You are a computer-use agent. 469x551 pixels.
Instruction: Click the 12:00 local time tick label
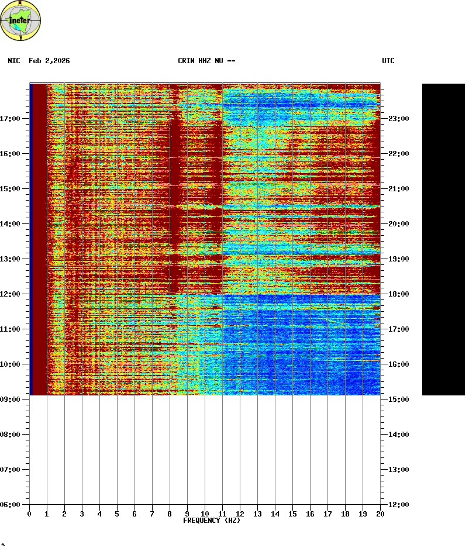[x=10, y=294]
